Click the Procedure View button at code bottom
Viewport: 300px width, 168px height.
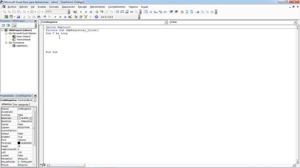tap(41, 165)
